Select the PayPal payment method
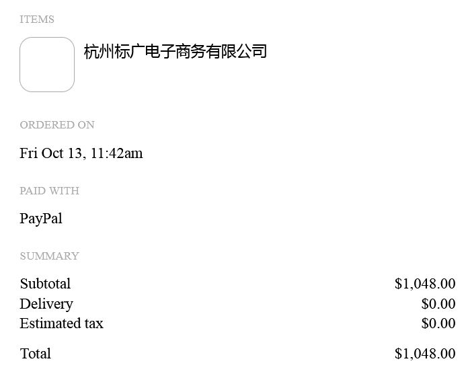This screenshot has width=470, height=382. coord(41,219)
